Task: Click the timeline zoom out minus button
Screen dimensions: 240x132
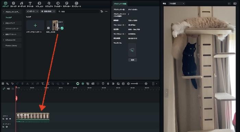Action: point(128,84)
